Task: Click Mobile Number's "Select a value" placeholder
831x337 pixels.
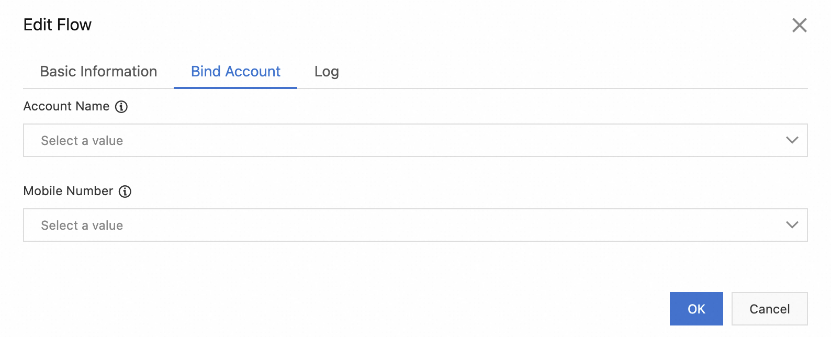Action: click(x=82, y=226)
